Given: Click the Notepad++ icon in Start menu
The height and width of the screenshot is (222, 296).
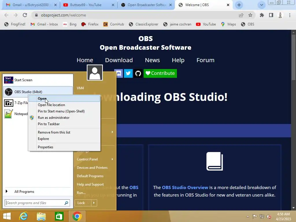Looking at the screenshot, I should [x=8, y=114].
